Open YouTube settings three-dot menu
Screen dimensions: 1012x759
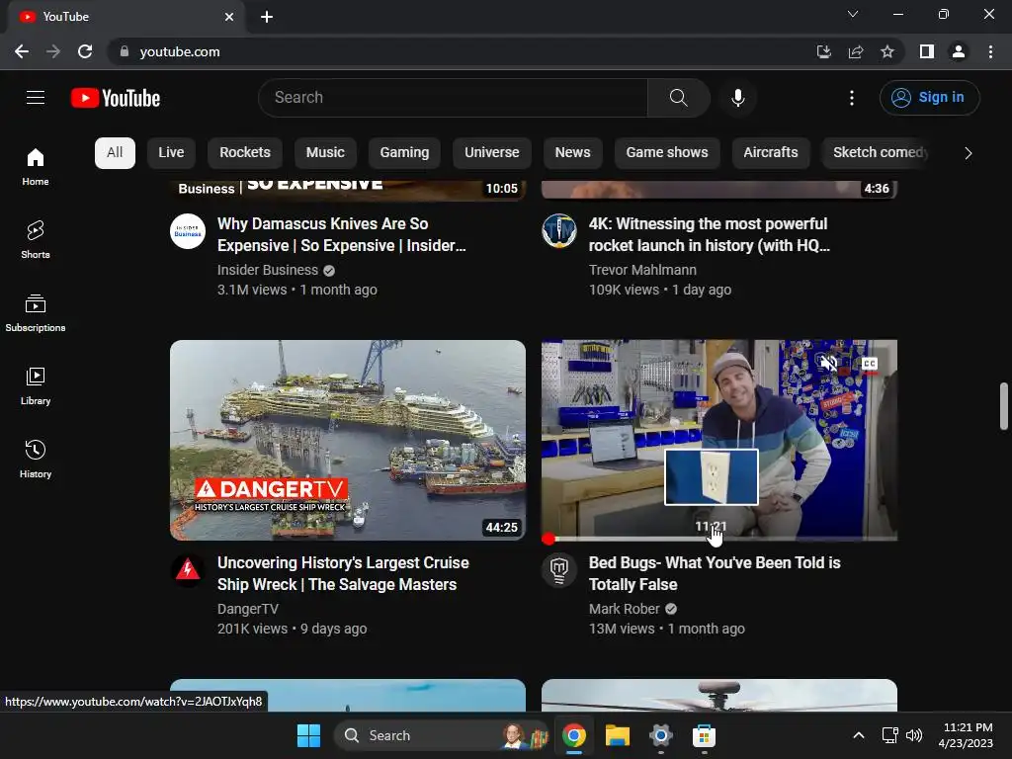tap(852, 98)
